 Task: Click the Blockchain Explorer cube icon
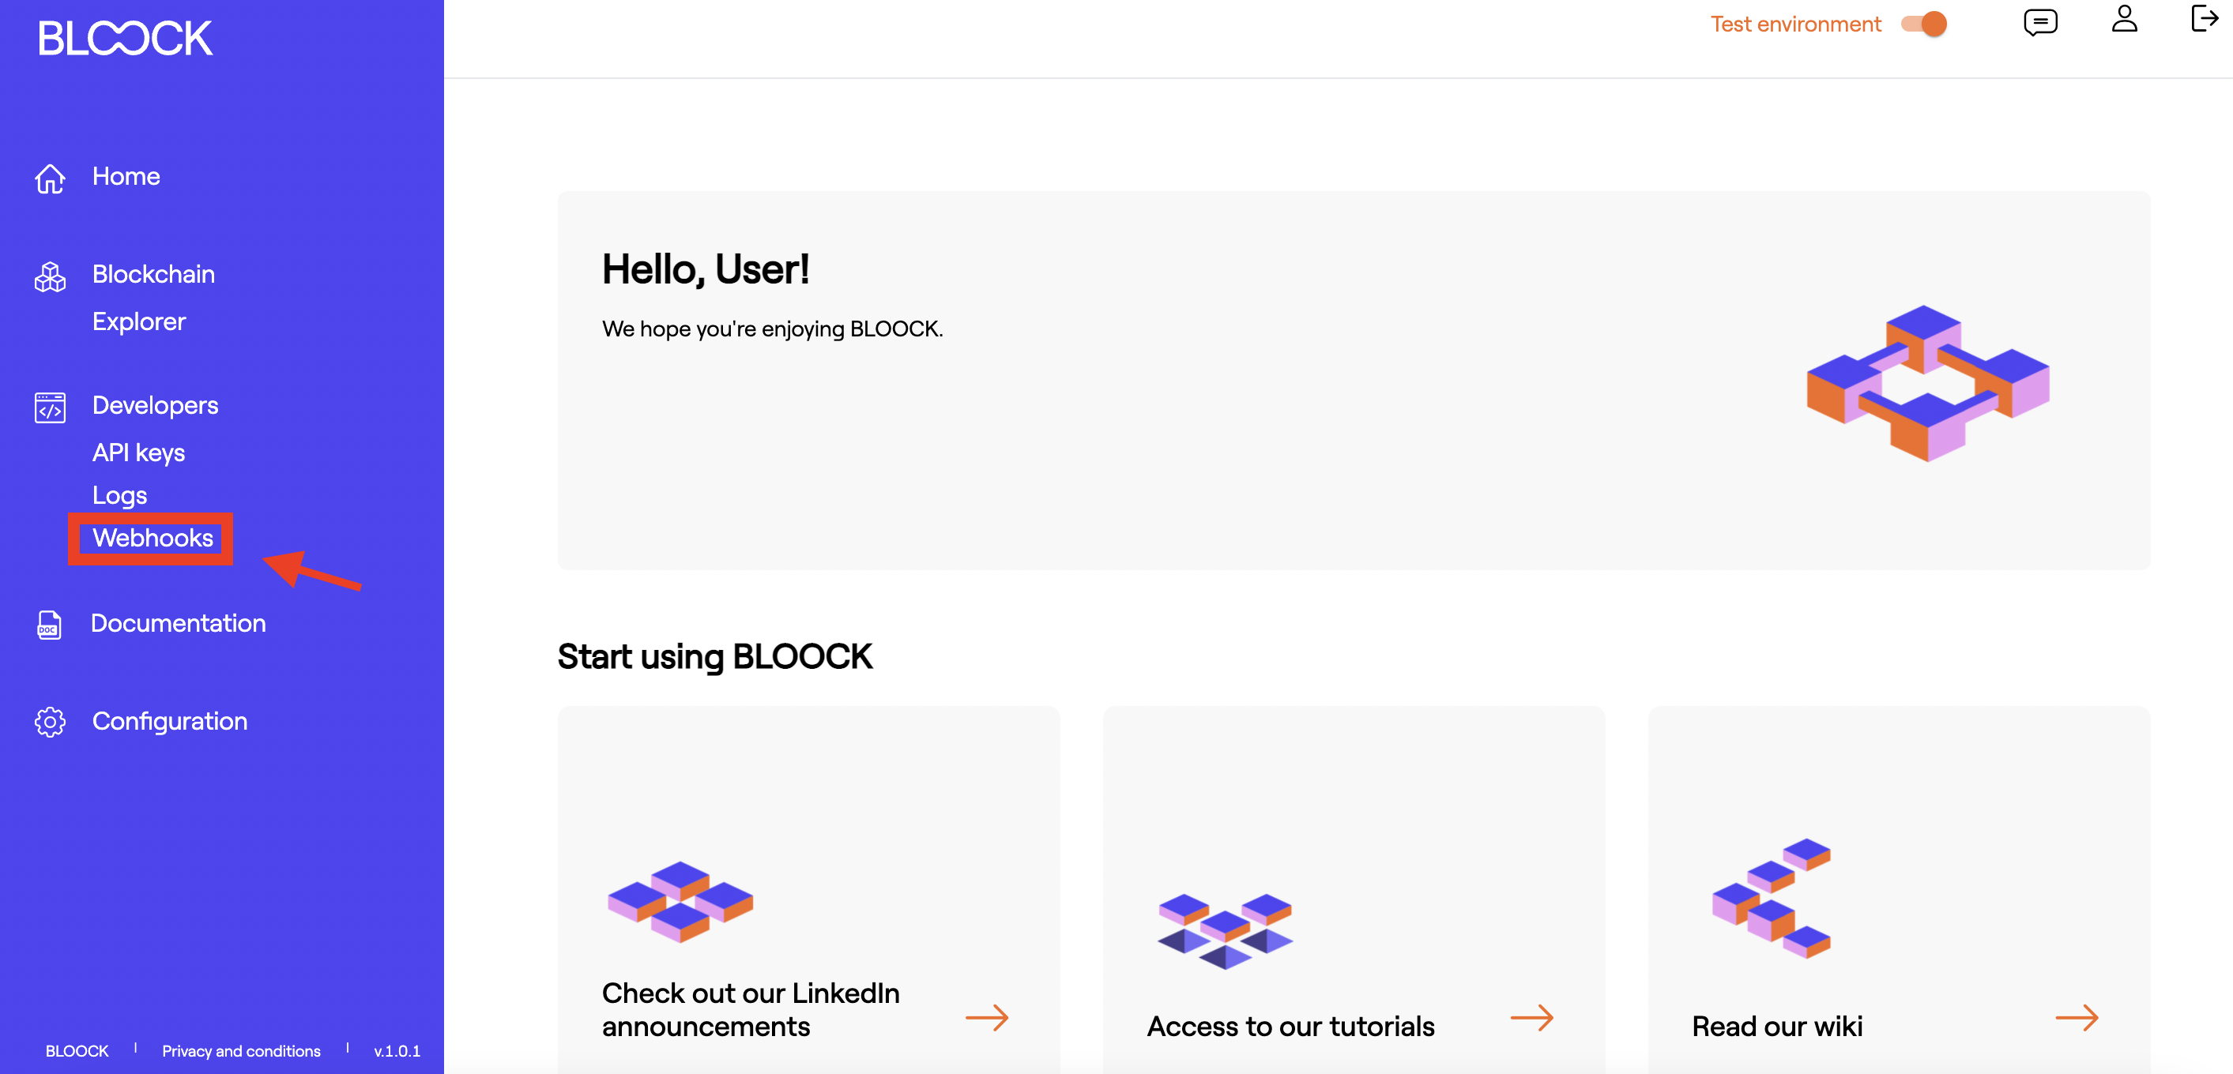50,276
